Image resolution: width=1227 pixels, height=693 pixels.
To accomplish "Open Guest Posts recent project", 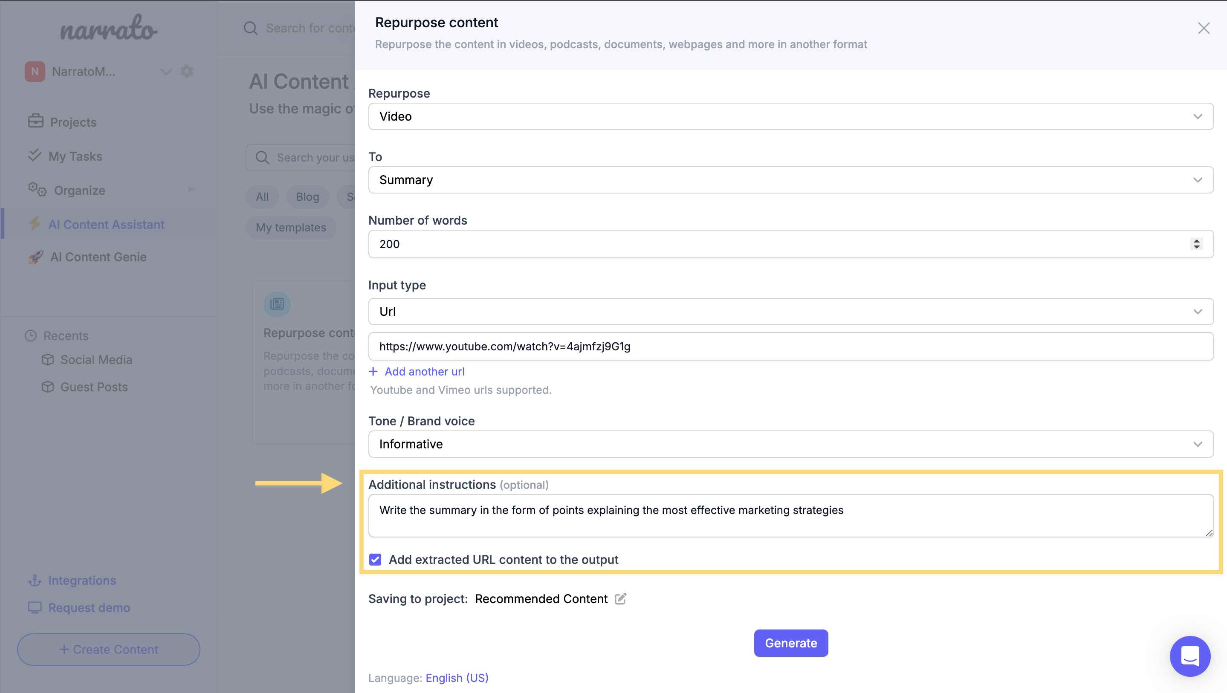I will pos(94,387).
